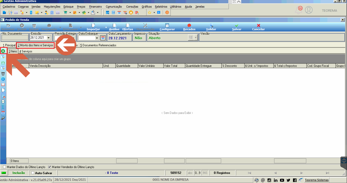Open the YouTube icon in status bar
The image size is (347, 183).
(x=282, y=180)
